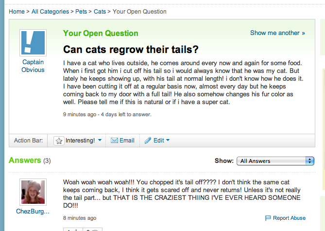Open ChezBurg username link
This screenshot has height=231, width=325.
click(33, 211)
